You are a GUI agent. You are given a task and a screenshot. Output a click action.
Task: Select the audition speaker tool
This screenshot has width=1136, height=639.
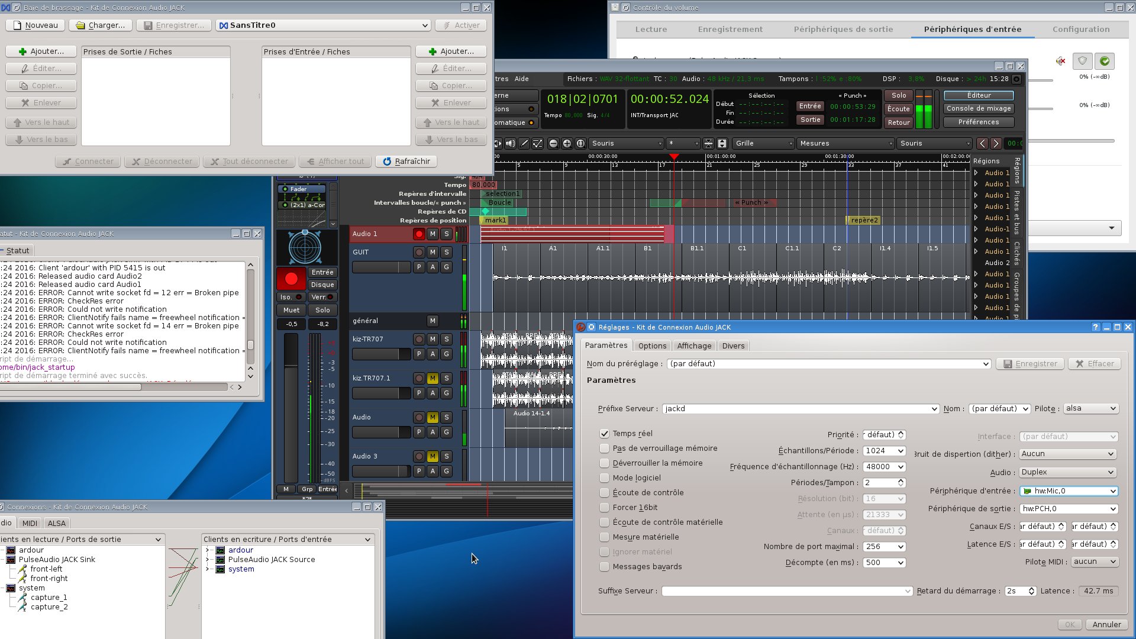point(510,143)
